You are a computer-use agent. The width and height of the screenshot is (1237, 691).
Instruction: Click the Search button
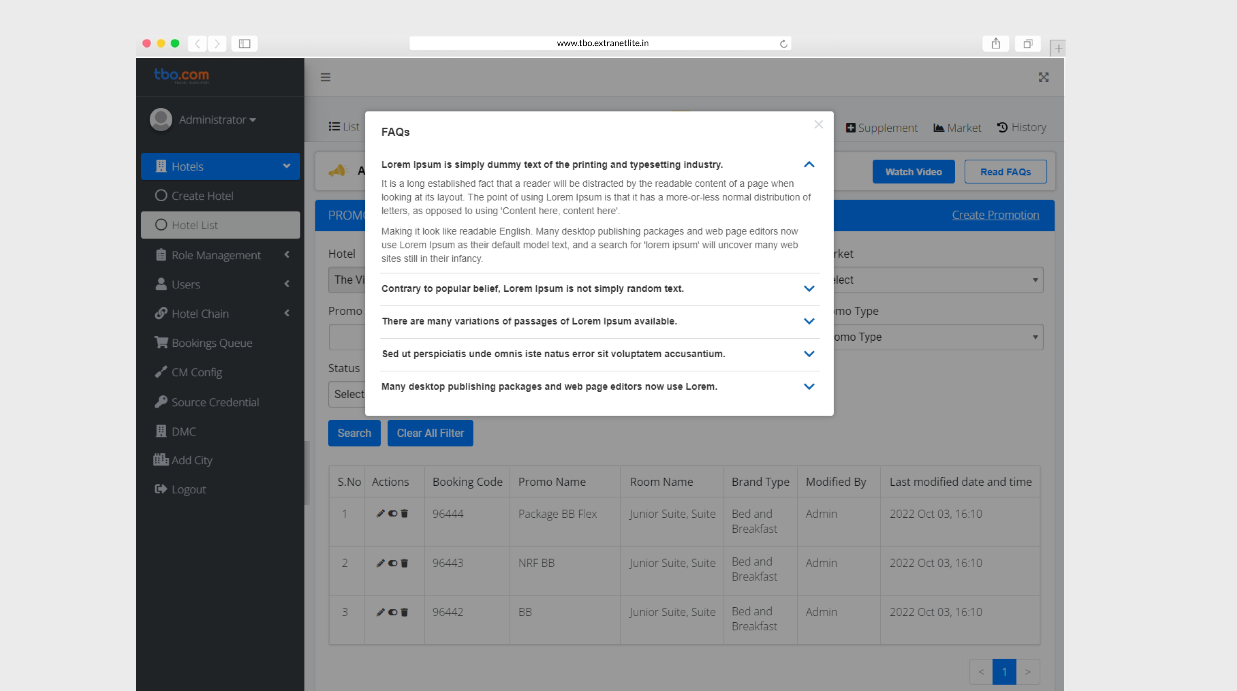(355, 433)
